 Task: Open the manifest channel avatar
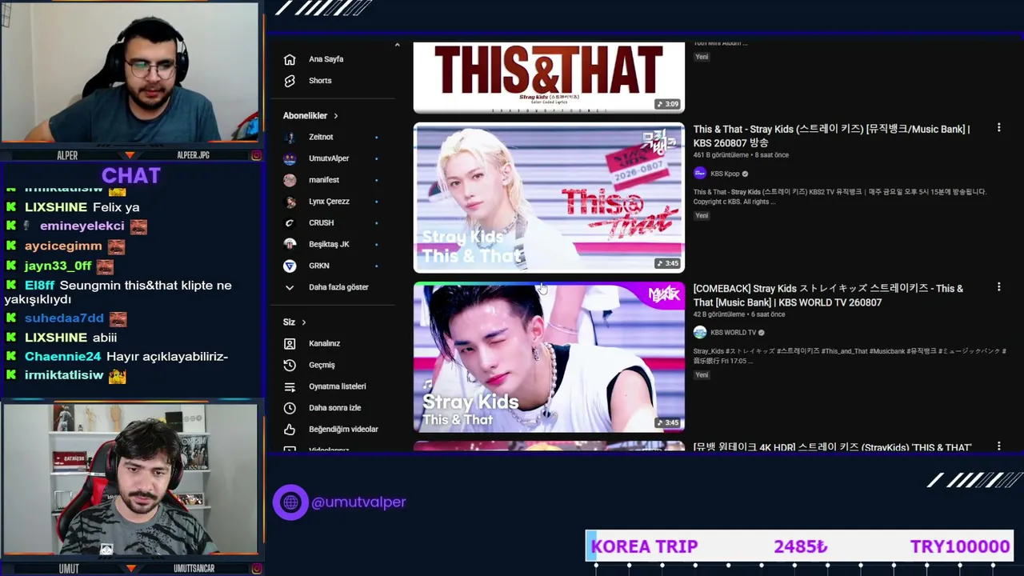[290, 180]
